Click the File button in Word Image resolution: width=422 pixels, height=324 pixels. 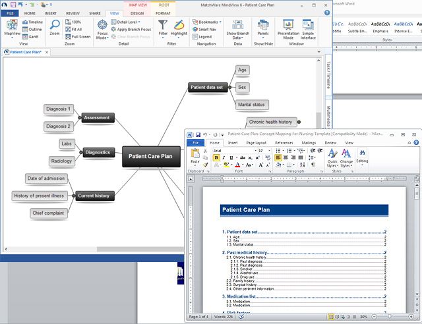coord(195,143)
